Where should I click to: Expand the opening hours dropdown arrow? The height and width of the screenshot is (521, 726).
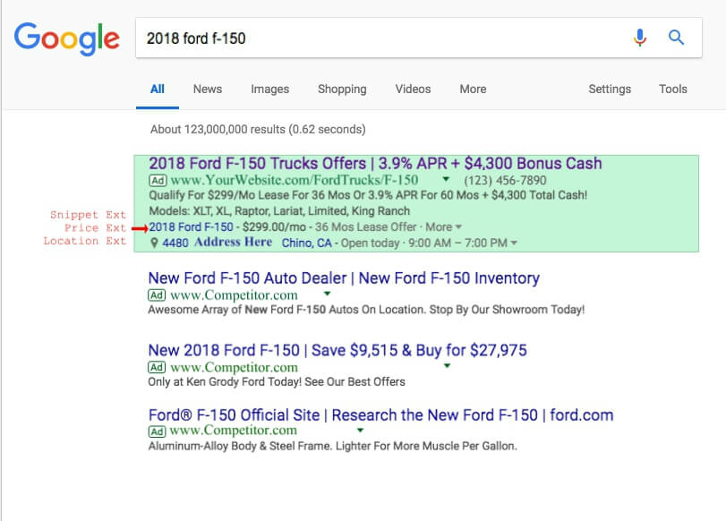click(x=514, y=243)
